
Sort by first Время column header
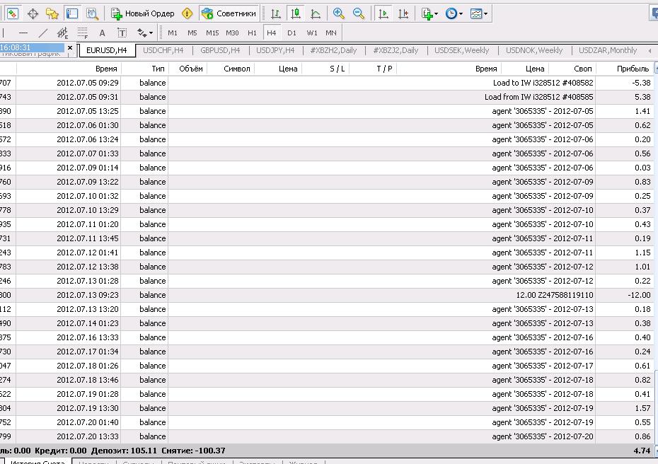coord(69,69)
